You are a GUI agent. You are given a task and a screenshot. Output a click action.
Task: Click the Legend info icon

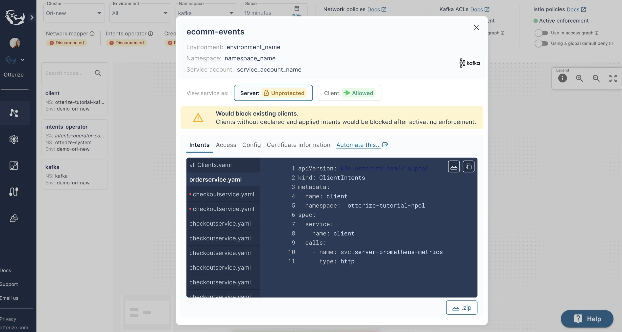click(x=562, y=78)
